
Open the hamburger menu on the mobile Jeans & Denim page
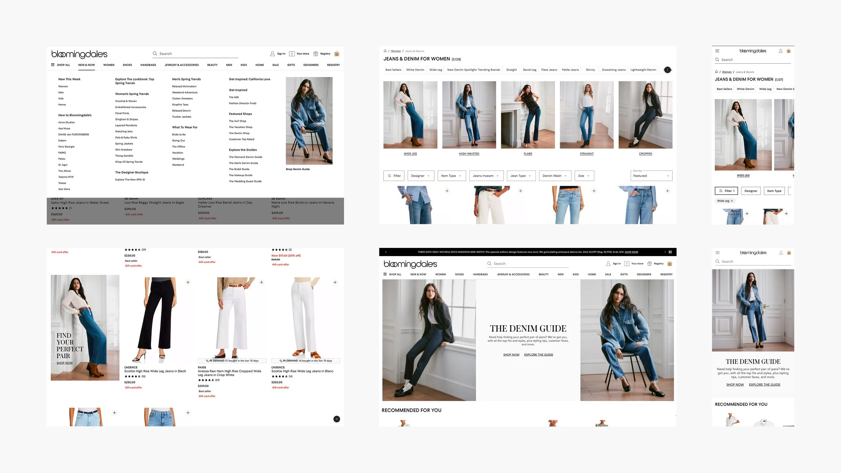[717, 51]
